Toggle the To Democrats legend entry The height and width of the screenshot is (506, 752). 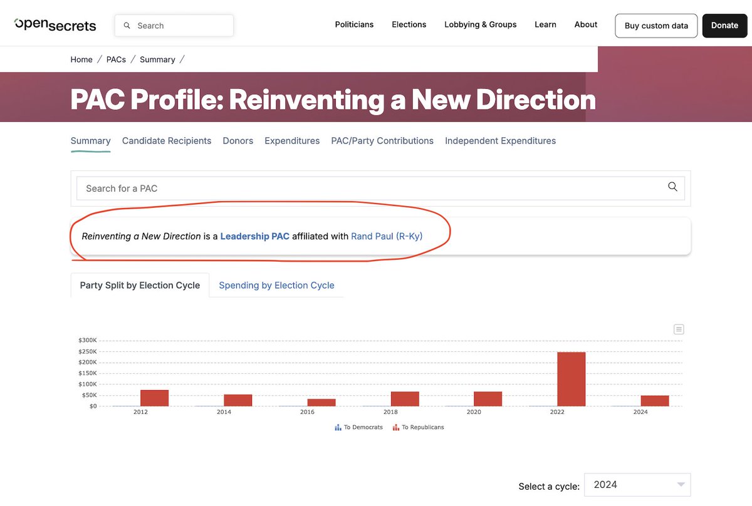click(x=359, y=427)
